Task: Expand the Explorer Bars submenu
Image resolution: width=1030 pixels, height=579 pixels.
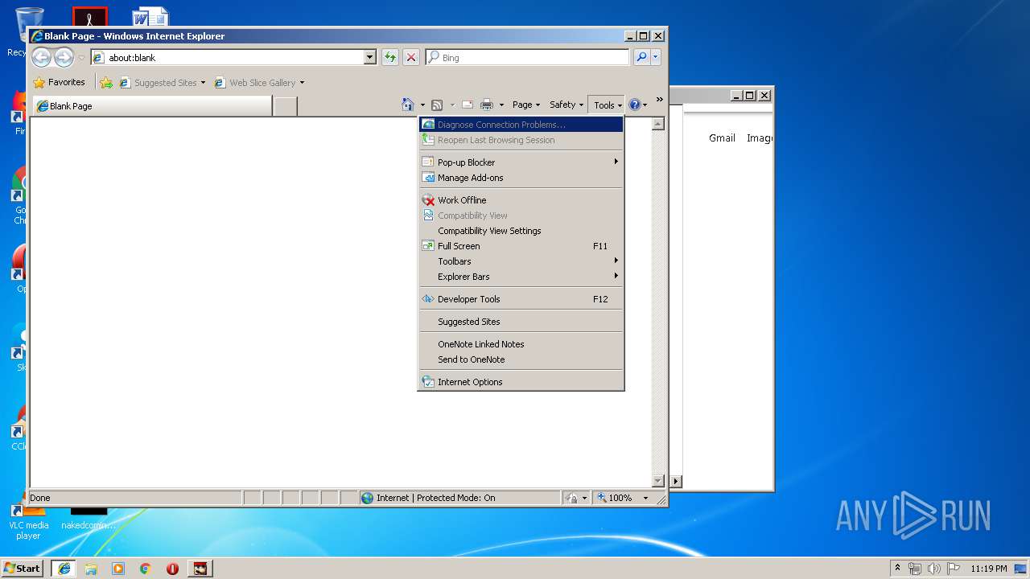Action: (521, 277)
